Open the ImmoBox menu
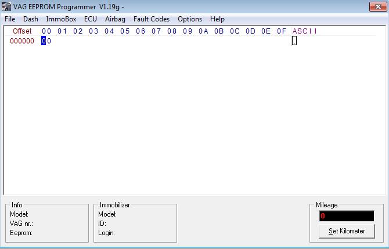The image size is (389, 249). [x=62, y=19]
